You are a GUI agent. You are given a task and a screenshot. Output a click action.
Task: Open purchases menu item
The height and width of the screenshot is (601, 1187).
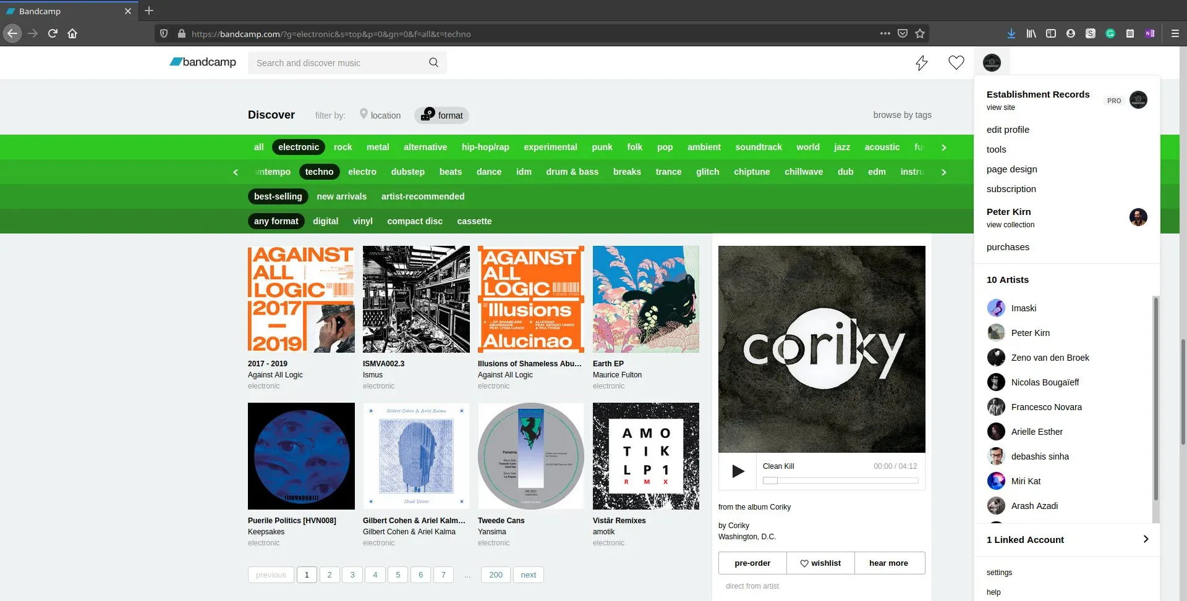coord(1008,247)
